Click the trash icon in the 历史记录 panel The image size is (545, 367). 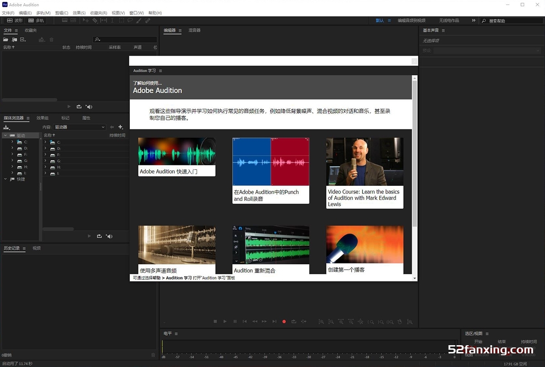tap(153, 355)
